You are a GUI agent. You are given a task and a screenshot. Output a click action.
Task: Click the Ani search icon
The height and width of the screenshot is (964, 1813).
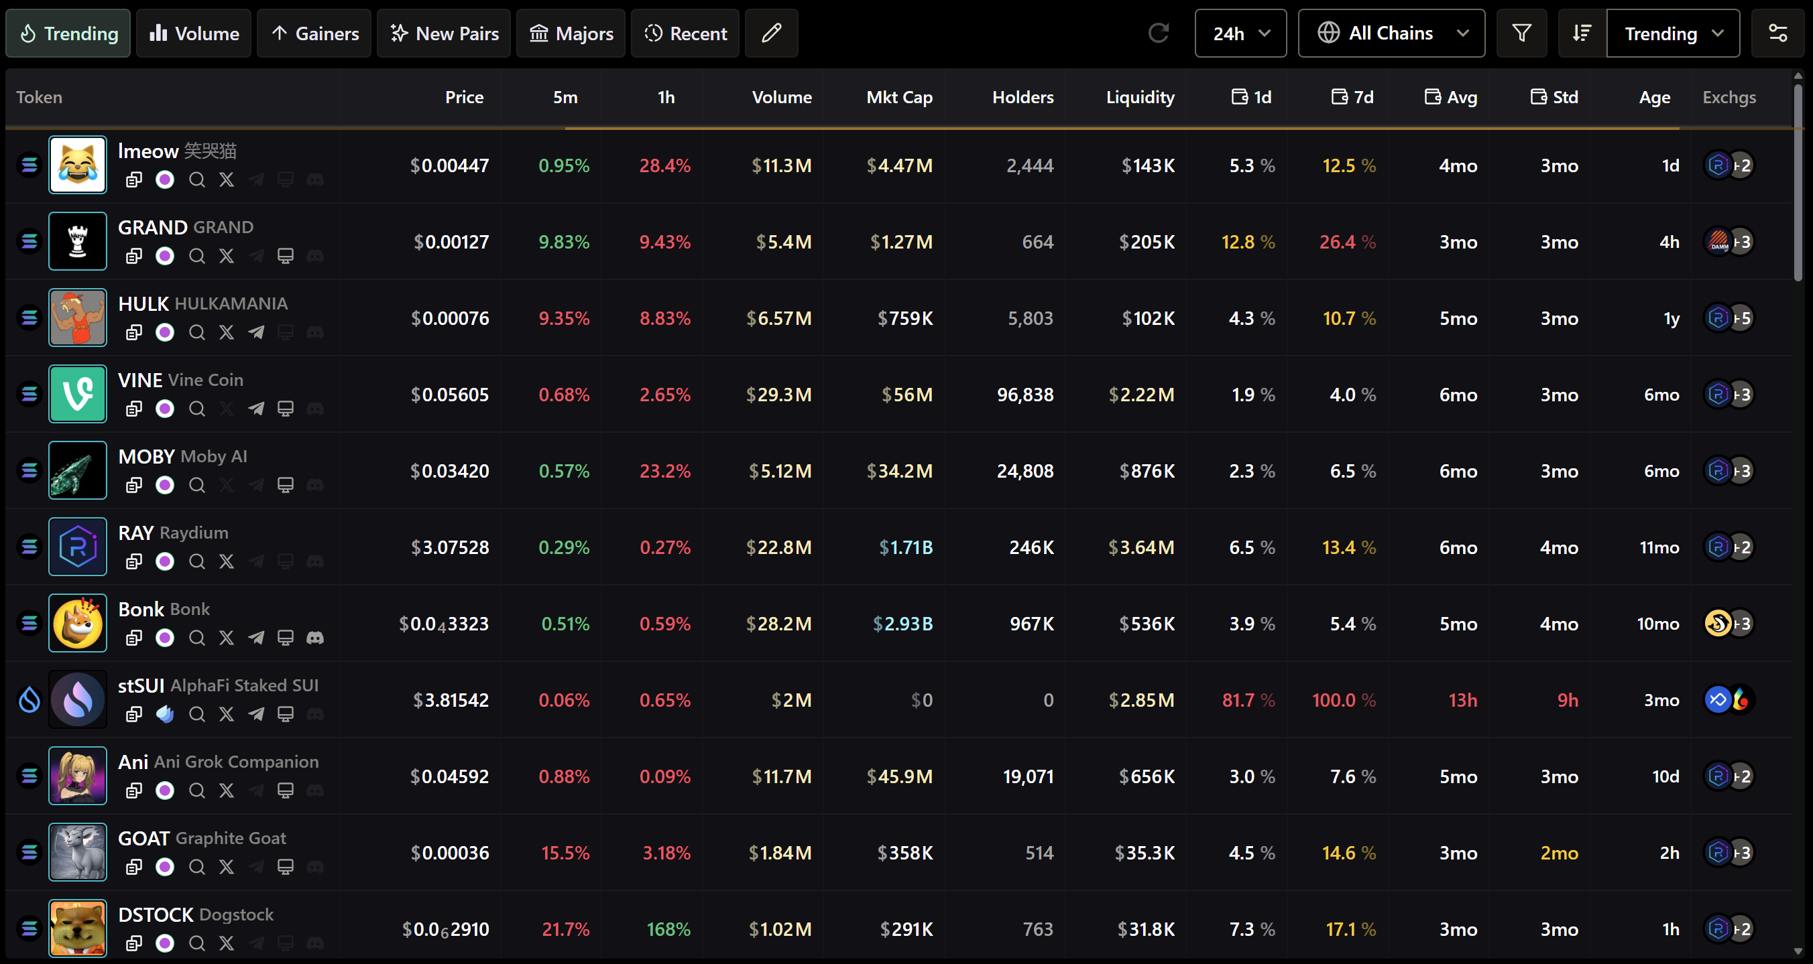tap(197, 791)
